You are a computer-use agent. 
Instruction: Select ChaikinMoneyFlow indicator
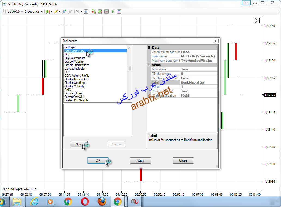(x=95, y=79)
